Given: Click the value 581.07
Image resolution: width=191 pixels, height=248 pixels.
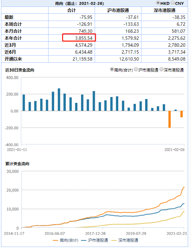Looking at the screenshot, I should pyautogui.click(x=179, y=31).
